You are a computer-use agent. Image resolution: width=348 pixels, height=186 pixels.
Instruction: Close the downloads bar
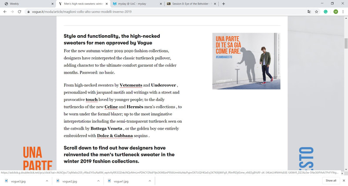click(x=344, y=181)
